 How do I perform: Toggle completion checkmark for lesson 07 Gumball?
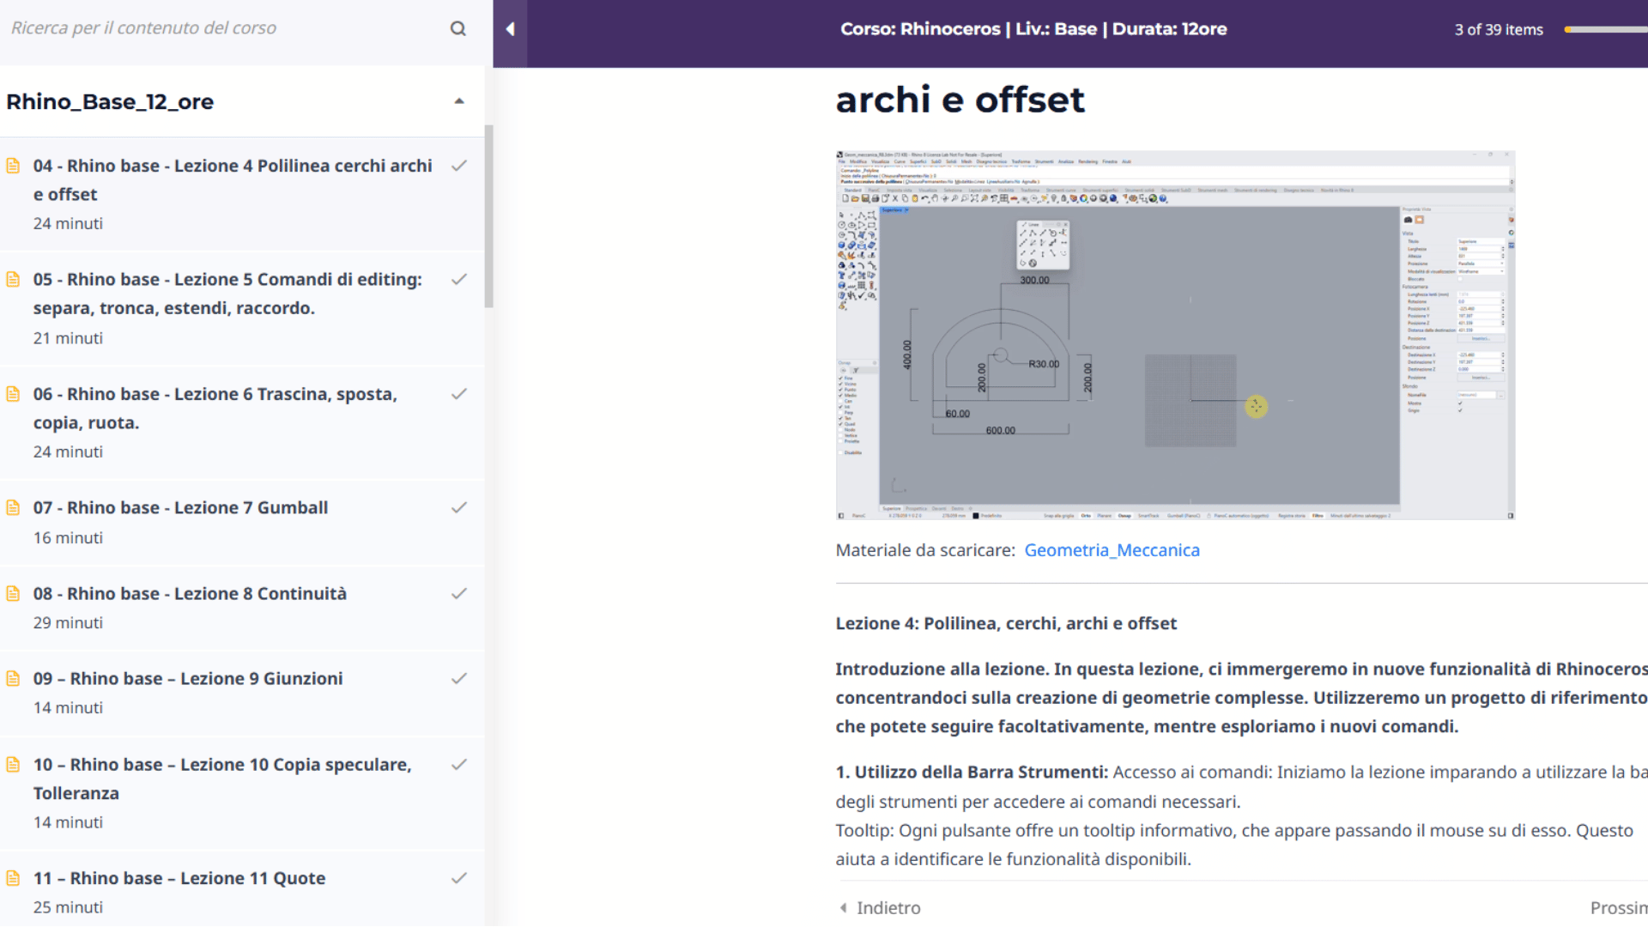click(x=459, y=507)
